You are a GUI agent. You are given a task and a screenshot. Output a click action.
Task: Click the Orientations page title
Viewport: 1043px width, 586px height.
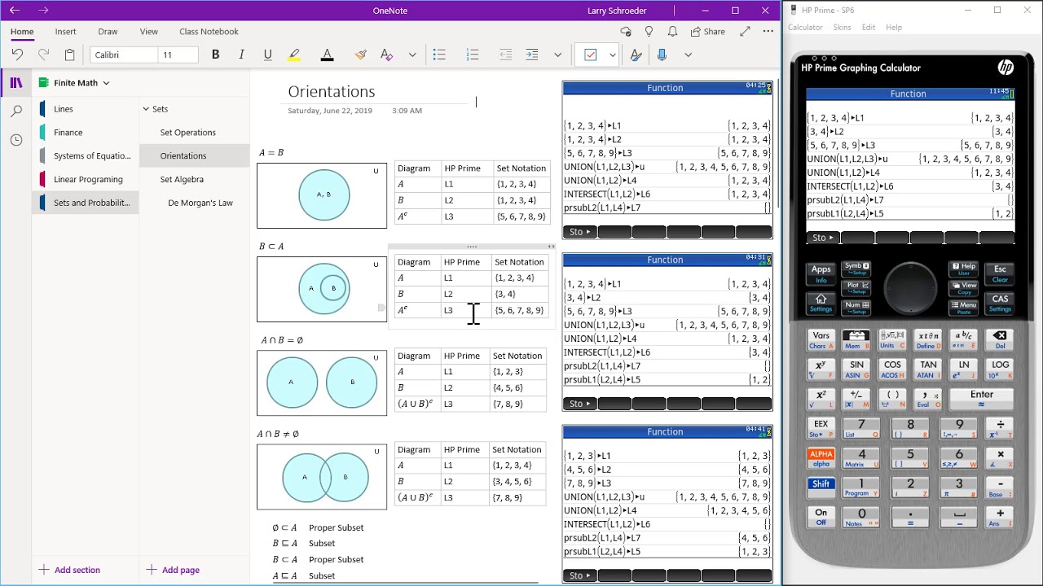coord(331,91)
